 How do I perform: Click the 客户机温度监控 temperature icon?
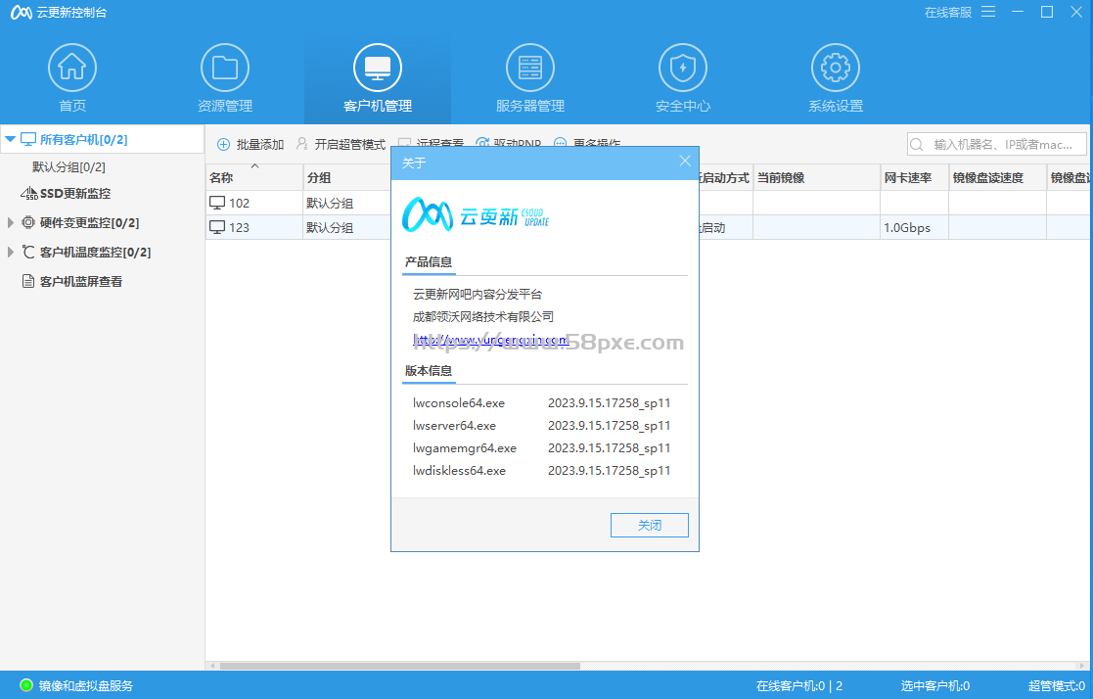(x=28, y=252)
